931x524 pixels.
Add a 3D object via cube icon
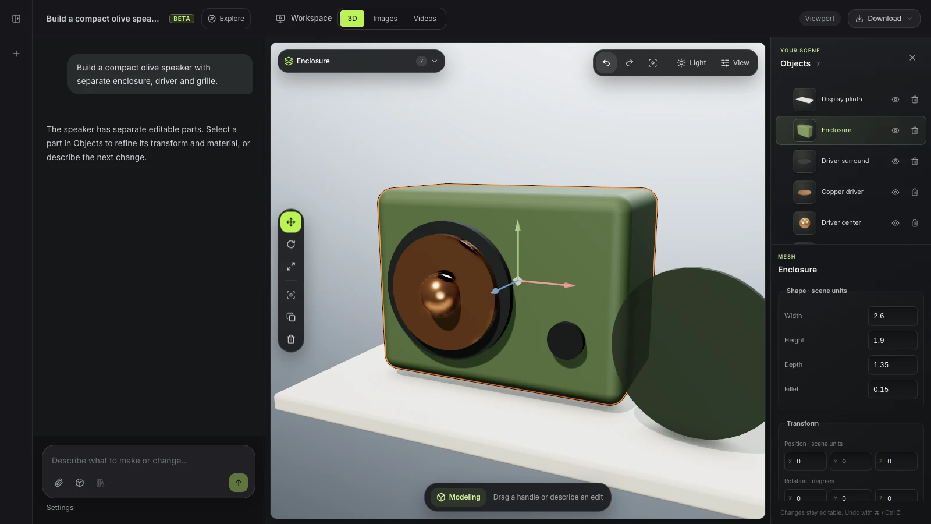tap(80, 483)
